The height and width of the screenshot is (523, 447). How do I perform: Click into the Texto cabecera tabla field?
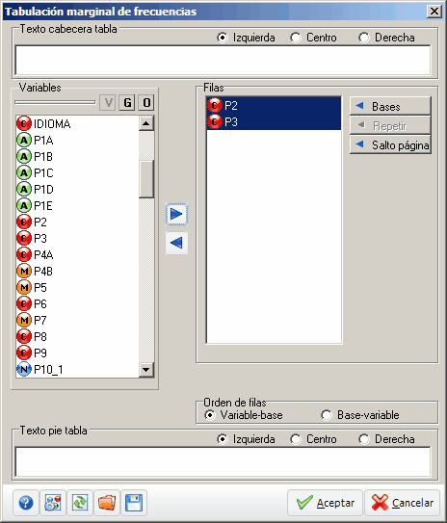223,61
